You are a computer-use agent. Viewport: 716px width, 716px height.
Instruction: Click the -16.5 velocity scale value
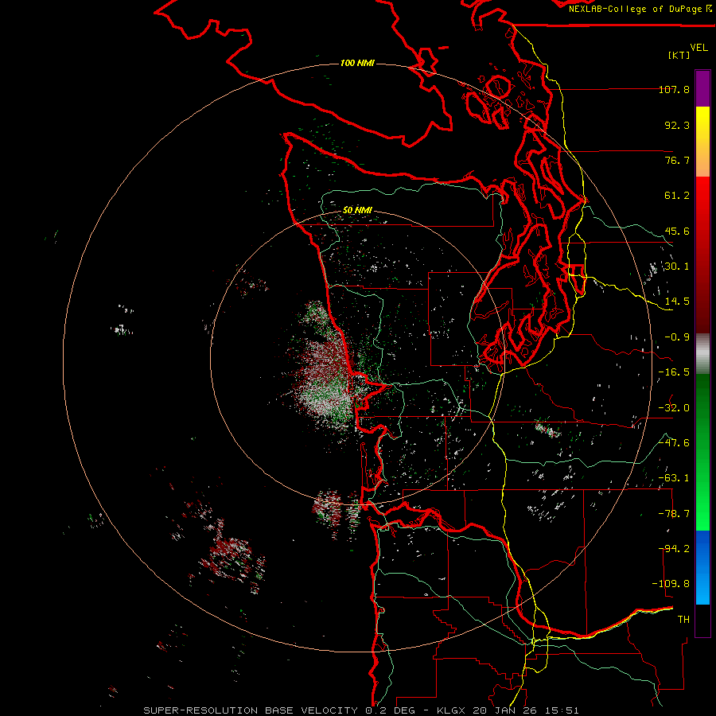click(x=674, y=372)
